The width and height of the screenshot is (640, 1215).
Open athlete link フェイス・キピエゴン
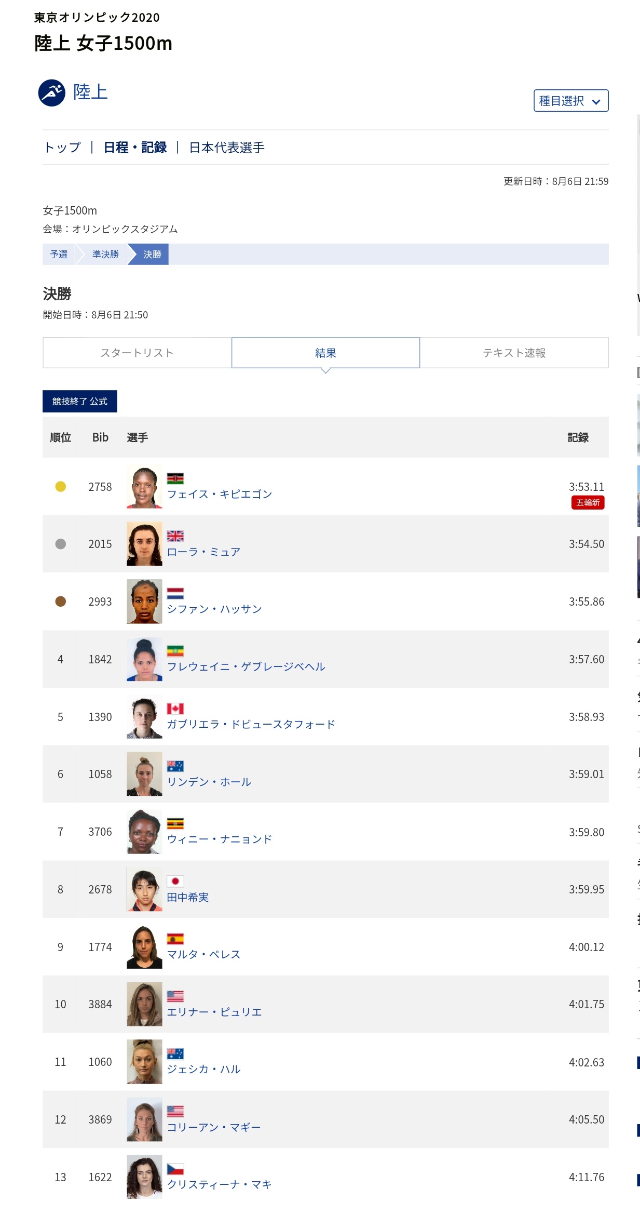coord(220,494)
